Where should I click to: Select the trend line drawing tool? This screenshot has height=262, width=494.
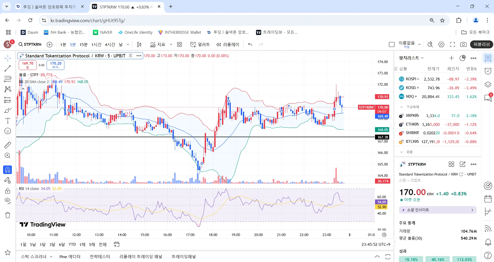[x=8, y=68]
